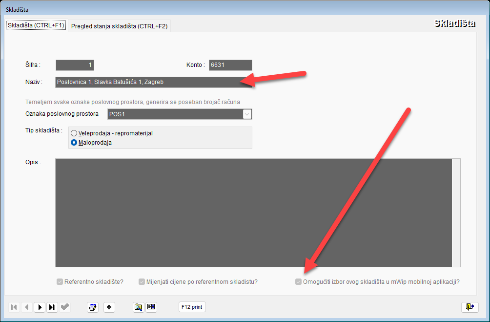Open the list view icon
Image resolution: width=490 pixels, height=322 pixels.
tap(151, 307)
